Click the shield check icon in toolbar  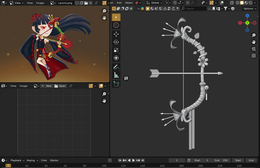pyautogui.click(x=233, y=9)
